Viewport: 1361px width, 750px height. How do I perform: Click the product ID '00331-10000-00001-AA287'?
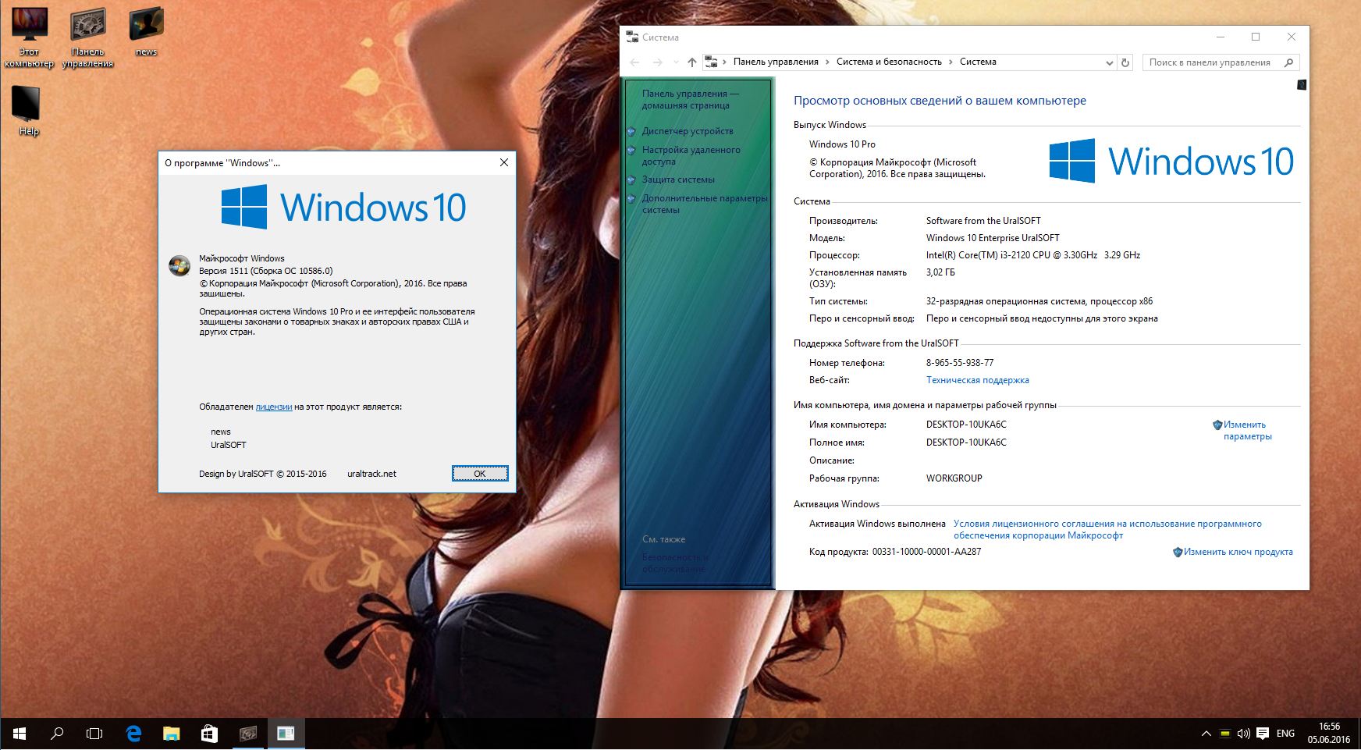pos(926,552)
